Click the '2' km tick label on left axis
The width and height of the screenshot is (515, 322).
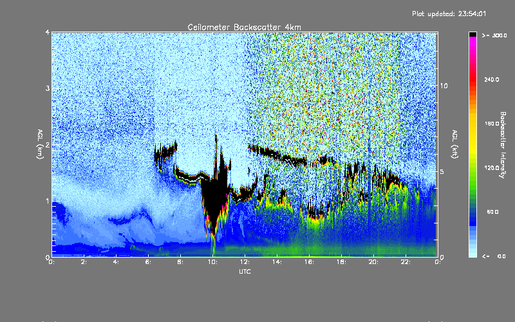(48, 144)
